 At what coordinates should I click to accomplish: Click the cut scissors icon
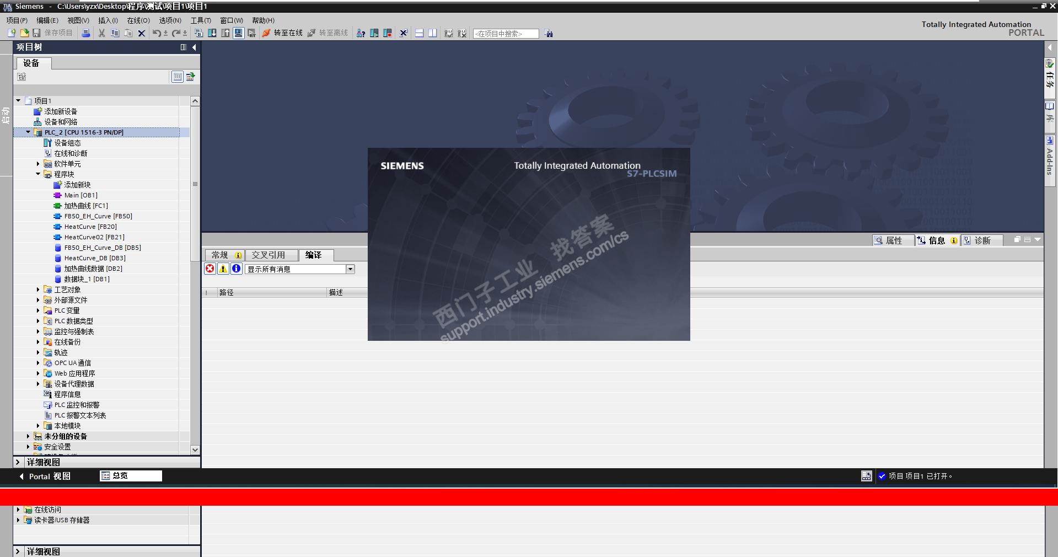point(101,33)
